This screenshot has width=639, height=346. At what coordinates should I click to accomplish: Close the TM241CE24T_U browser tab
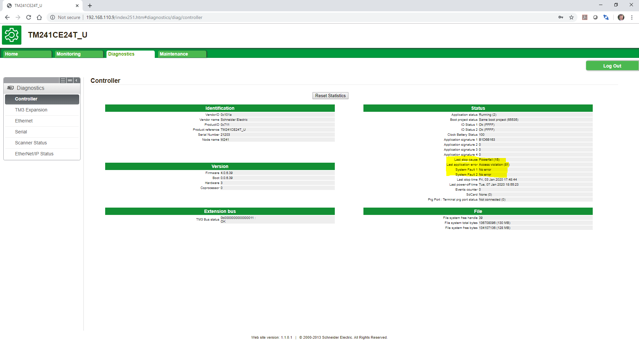coord(77,6)
